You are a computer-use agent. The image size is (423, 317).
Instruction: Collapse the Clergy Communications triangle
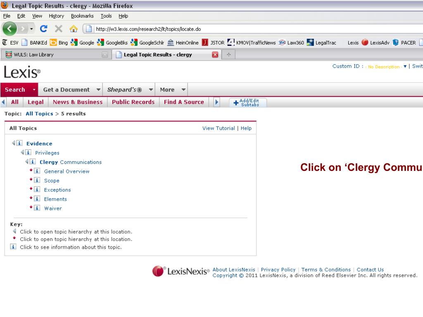tap(27, 161)
